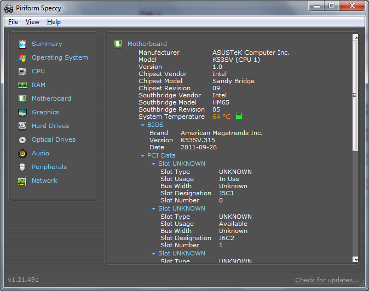Image resolution: width=369 pixels, height=291 pixels.
Task: Click the 64 °C system temperature value
Action: 221,117
